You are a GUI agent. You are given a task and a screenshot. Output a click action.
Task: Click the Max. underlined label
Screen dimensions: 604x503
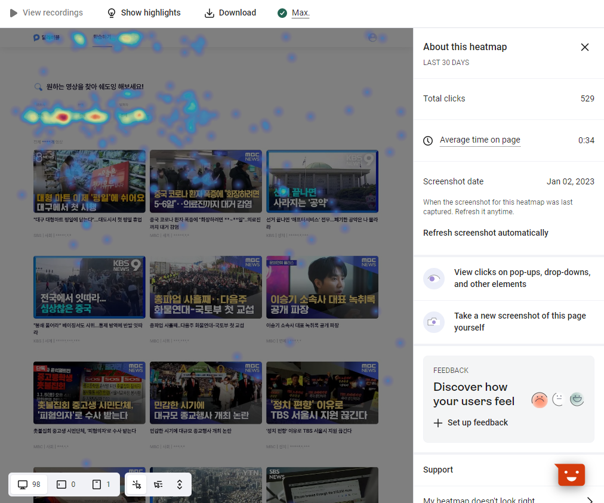click(x=300, y=13)
